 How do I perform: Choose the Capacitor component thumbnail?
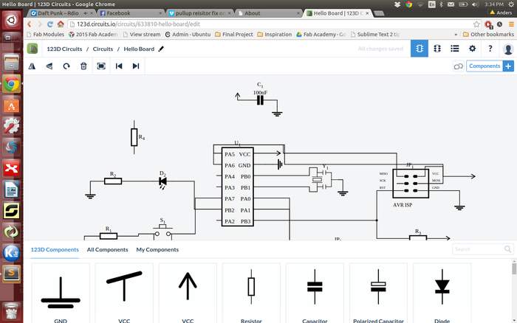(315, 293)
